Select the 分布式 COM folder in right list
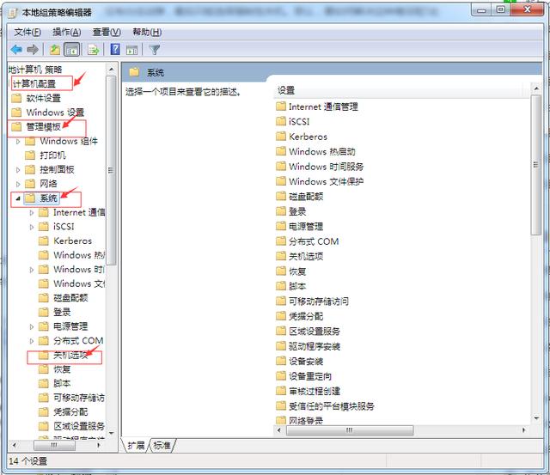The height and width of the screenshot is (475, 550). tap(314, 241)
